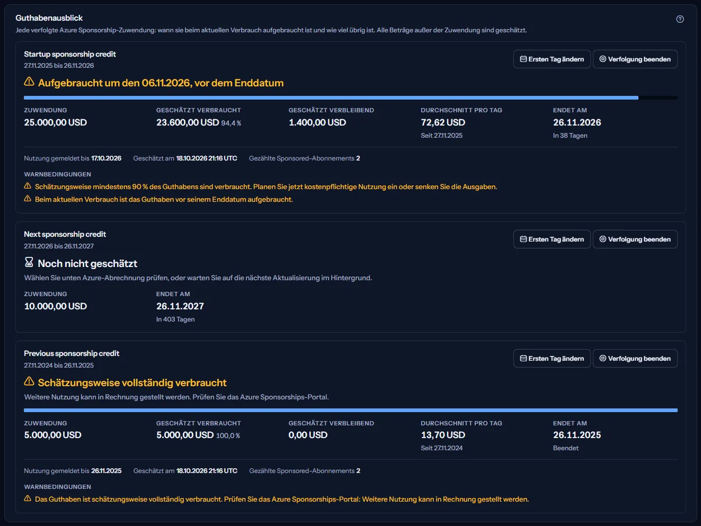The height and width of the screenshot is (526, 701).
Task: Click the 'Previous sponsorship credit' title
Action: pos(72,353)
